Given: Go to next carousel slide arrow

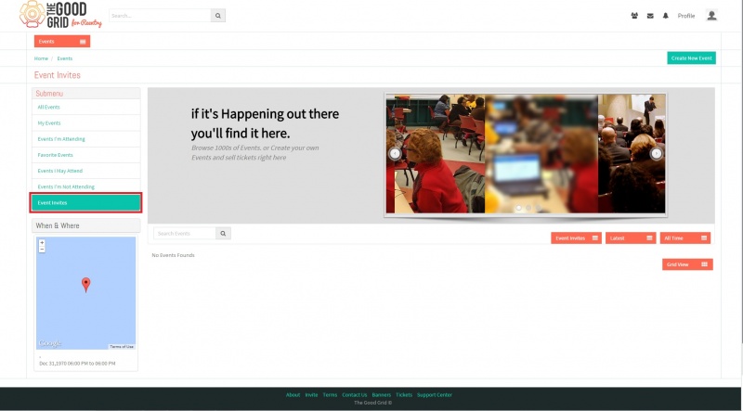Looking at the screenshot, I should tap(657, 153).
